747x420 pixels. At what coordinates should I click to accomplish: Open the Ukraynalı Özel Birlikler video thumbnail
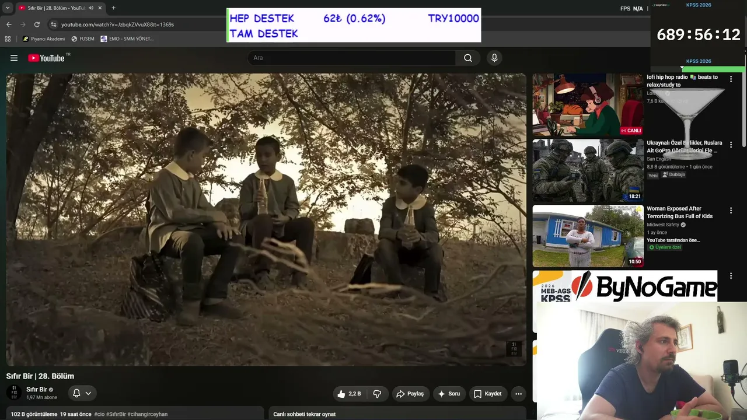click(588, 170)
